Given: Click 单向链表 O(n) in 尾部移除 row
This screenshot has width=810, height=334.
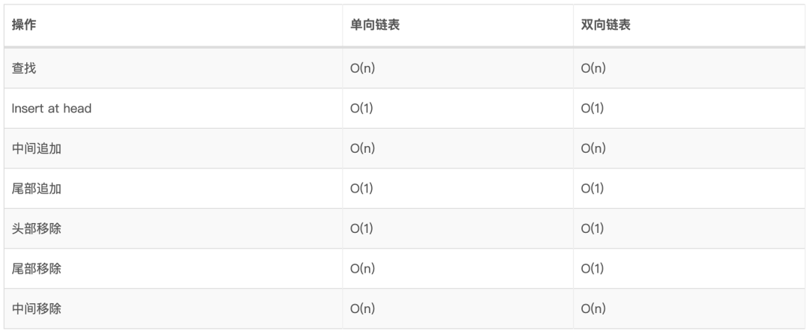Looking at the screenshot, I should pyautogui.click(x=363, y=269).
